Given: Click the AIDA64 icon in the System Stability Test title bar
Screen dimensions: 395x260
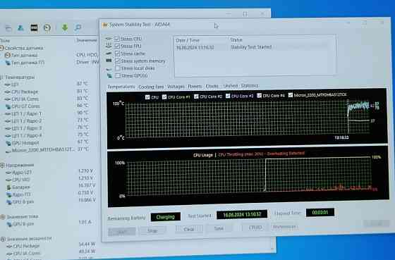Looking at the screenshot, I should tap(105, 25).
